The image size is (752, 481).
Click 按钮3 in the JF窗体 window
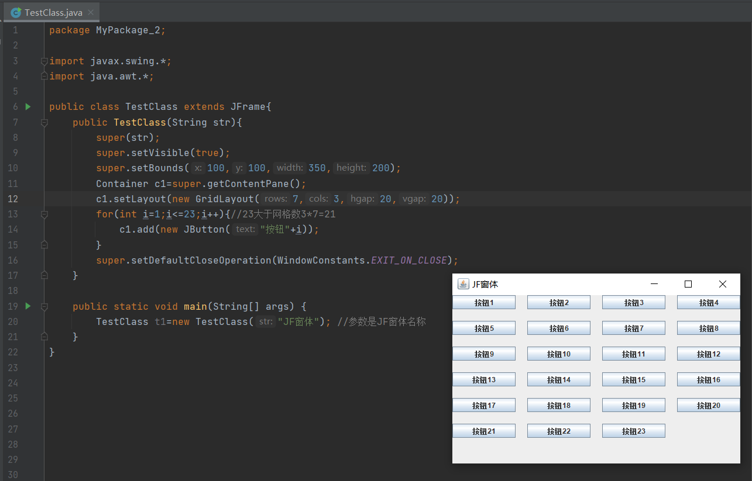(634, 302)
